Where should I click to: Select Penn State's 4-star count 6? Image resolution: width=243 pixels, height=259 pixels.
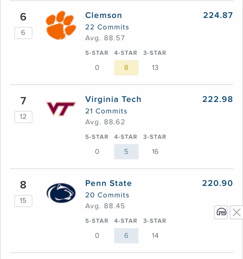(126, 235)
